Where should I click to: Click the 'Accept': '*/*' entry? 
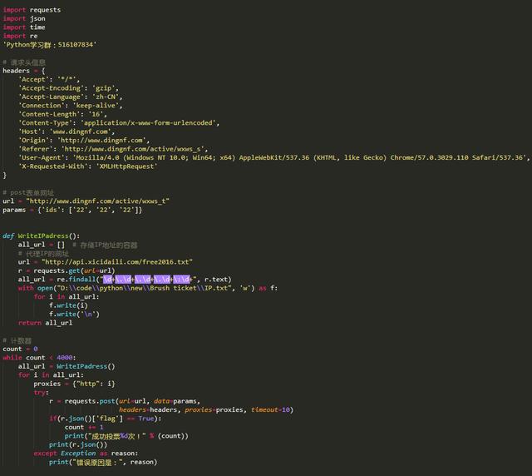[x=49, y=80]
